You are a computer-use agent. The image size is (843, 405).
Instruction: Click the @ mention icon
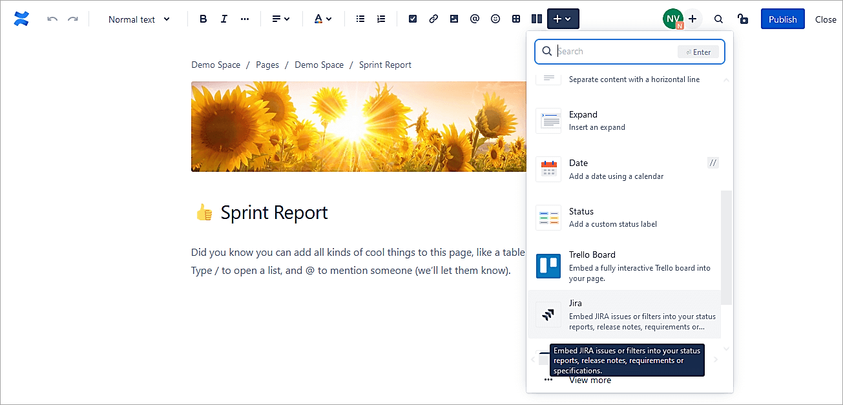click(475, 19)
